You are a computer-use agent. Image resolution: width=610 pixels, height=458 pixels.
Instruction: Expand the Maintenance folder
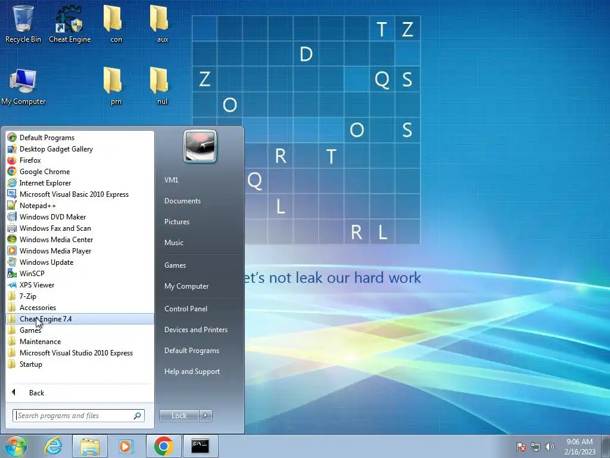coord(80,341)
